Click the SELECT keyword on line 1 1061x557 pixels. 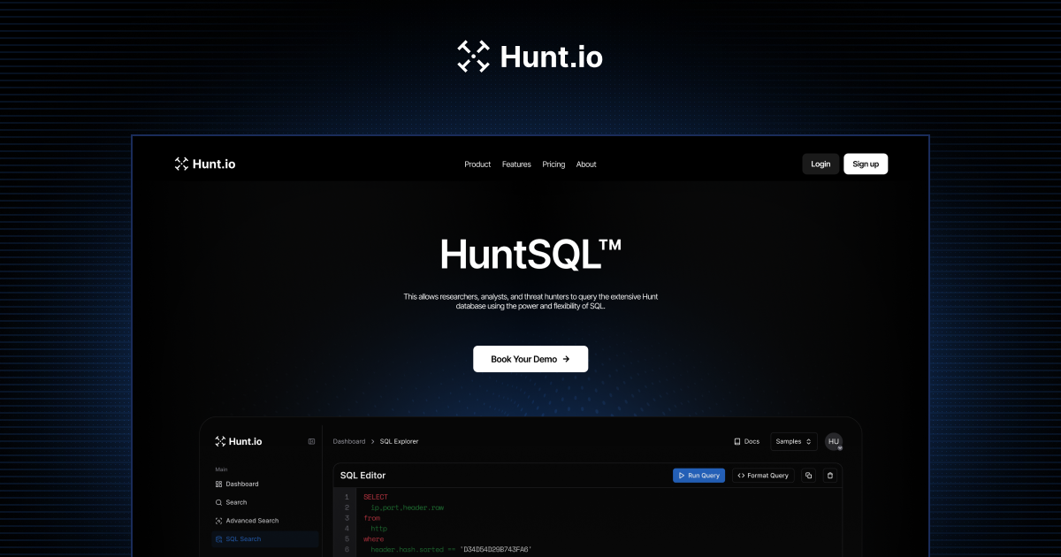pyautogui.click(x=375, y=498)
